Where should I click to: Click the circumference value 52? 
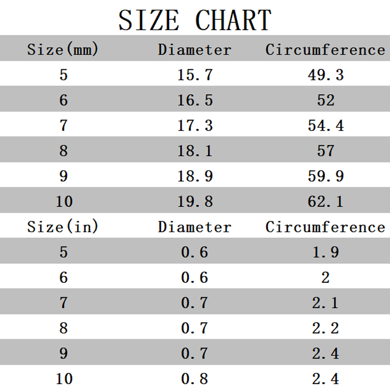(x=326, y=100)
